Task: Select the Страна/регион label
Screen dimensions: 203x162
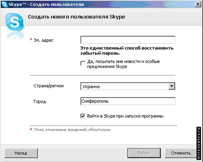Action: coord(49,86)
